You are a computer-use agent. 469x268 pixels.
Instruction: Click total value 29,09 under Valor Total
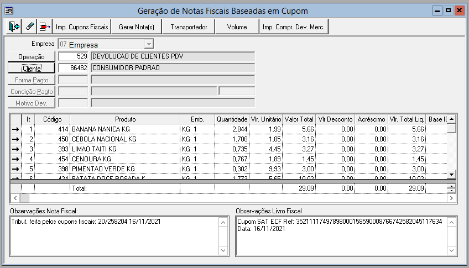(299, 188)
